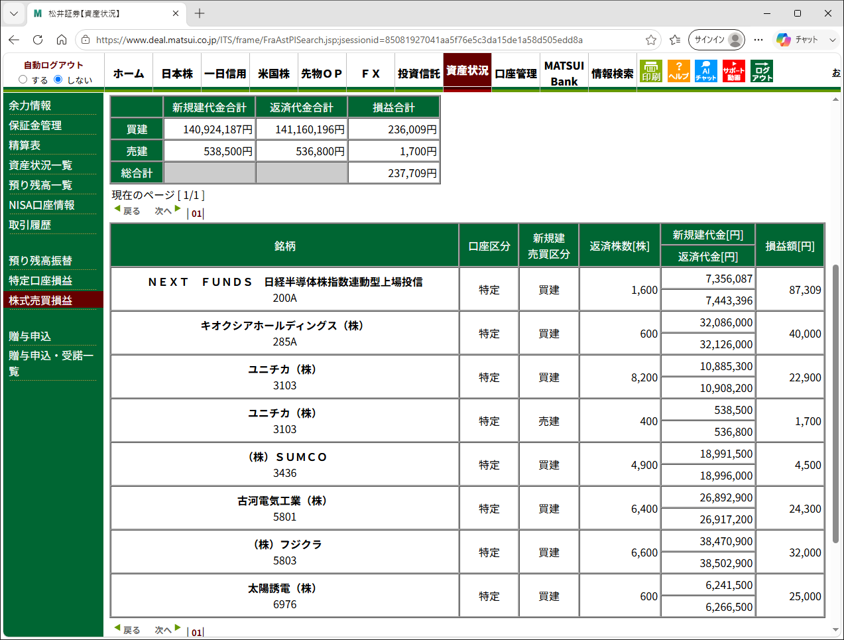Click the browser address bar URL
The height and width of the screenshot is (640, 844).
tap(339, 40)
